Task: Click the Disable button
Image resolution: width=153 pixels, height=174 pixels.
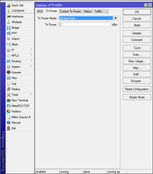Action: click(x=137, y=33)
